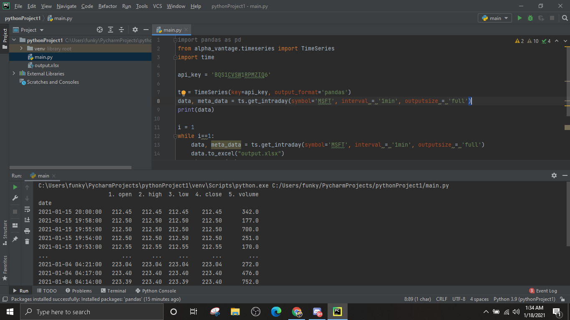
Task: Click the Debug bug icon
Action: [530, 18]
